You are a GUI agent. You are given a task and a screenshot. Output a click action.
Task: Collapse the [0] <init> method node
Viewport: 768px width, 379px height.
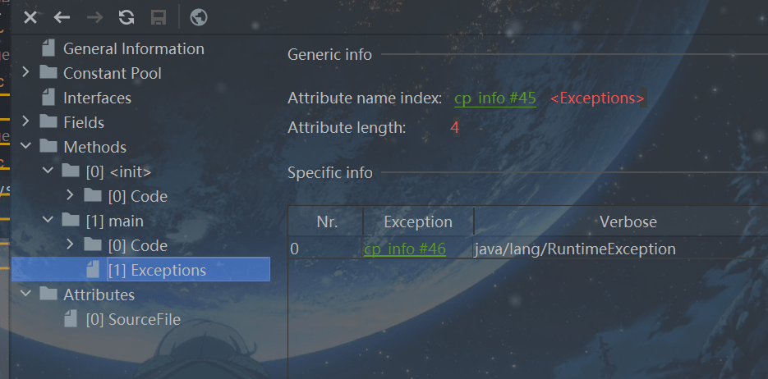tap(48, 171)
